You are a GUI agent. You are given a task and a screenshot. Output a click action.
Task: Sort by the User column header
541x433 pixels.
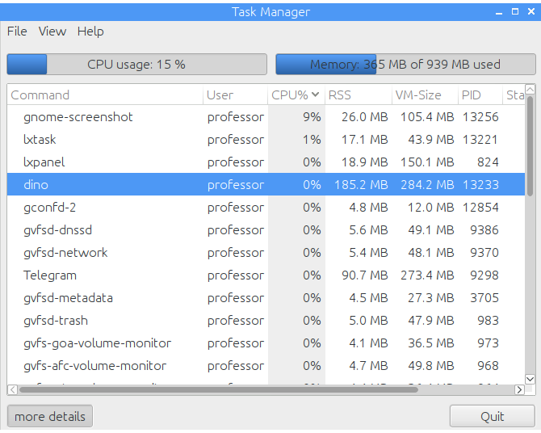click(235, 95)
